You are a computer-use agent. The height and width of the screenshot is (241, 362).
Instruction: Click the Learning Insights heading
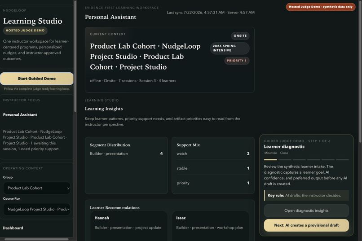[x=104, y=109]
